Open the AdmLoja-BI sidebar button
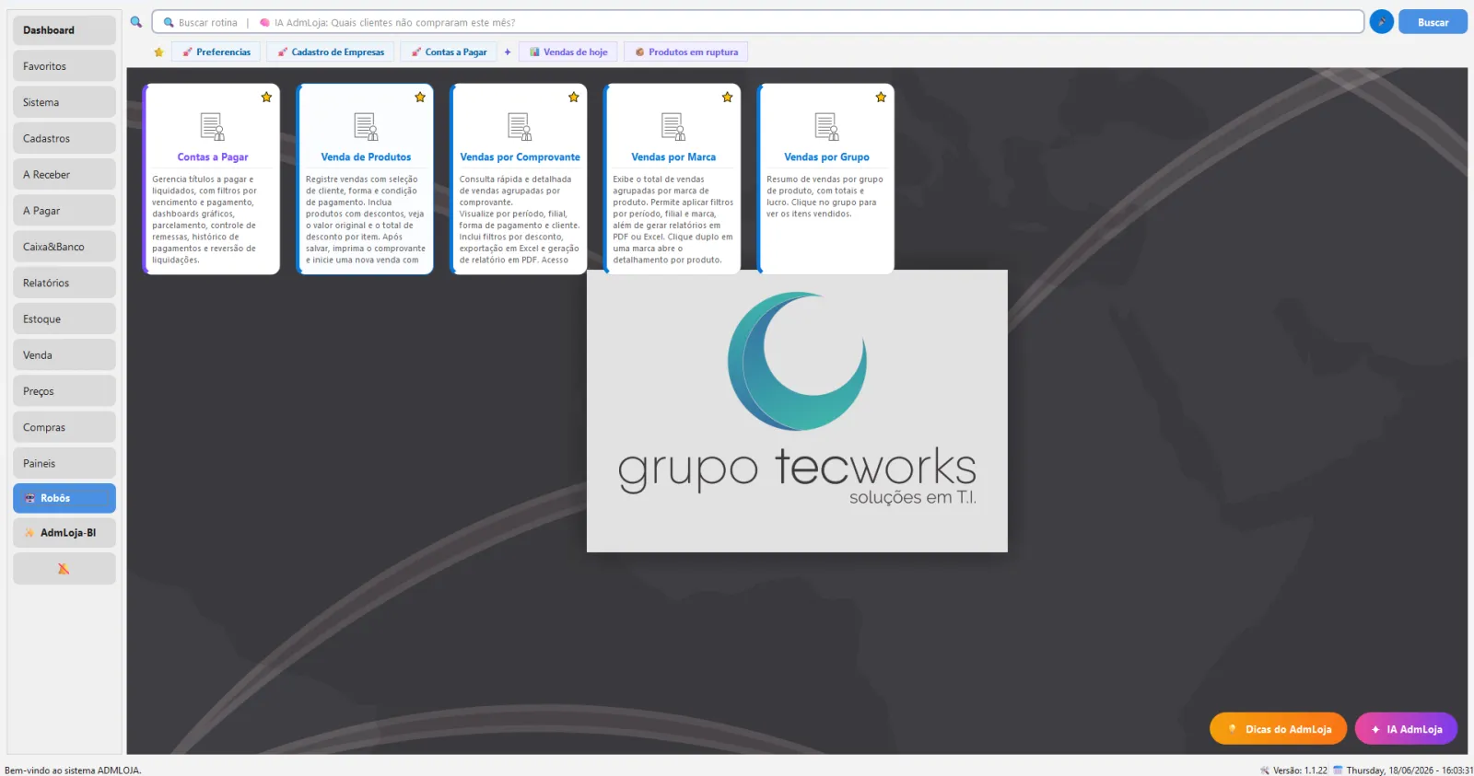The width and height of the screenshot is (1474, 776). click(x=64, y=533)
